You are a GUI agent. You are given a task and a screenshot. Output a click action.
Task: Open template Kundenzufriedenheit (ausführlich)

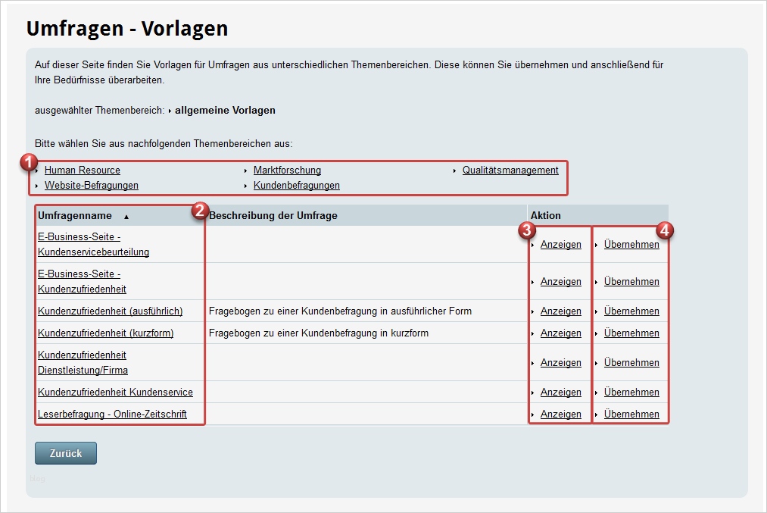pos(112,311)
